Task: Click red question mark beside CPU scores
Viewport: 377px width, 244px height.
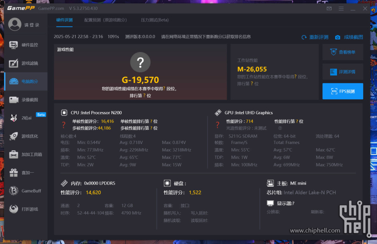Action: [63, 125]
